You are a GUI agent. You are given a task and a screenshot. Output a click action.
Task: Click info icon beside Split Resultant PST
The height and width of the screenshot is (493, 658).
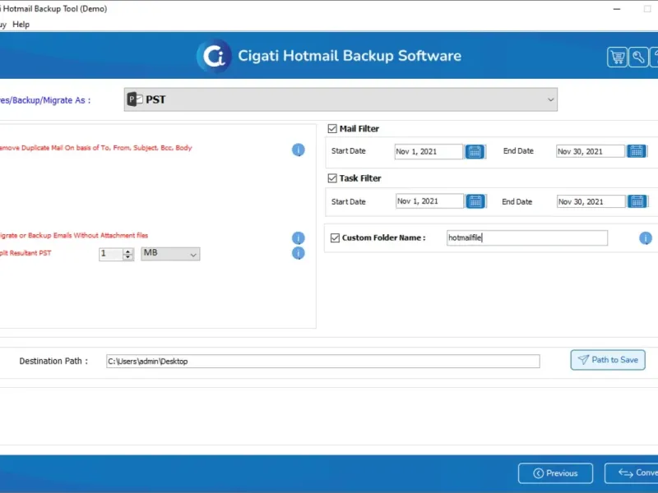[x=299, y=253]
